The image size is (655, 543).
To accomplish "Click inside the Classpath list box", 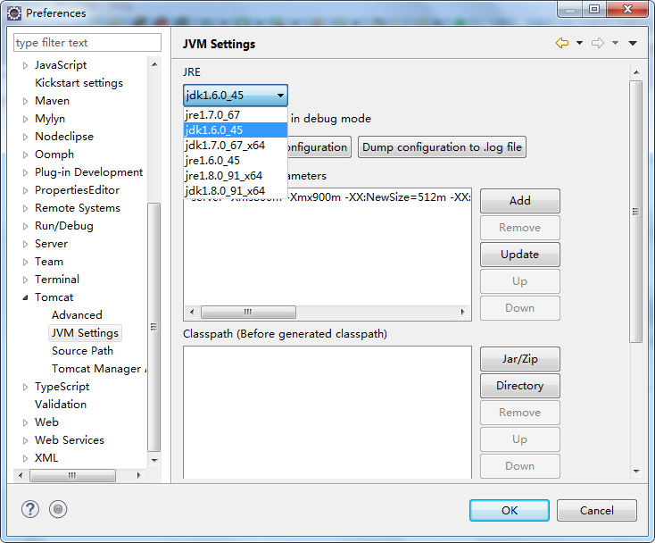I will 327,412.
